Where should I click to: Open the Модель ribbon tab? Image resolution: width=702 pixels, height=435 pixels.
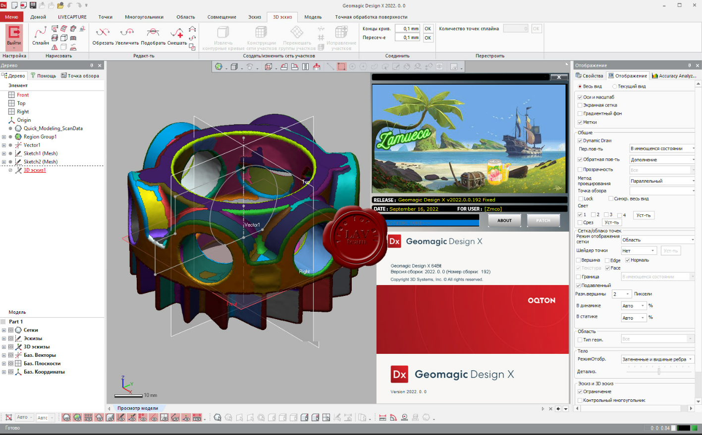point(313,17)
